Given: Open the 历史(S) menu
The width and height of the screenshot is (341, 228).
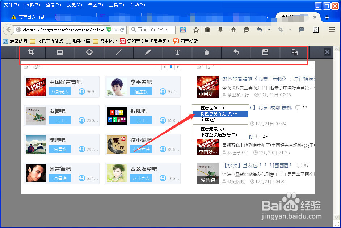Looking at the screenshot, I should point(74,5).
